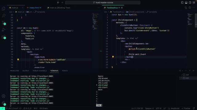Open the OUTPUT panel tab
The height and width of the screenshot is (110, 197).
tap(26, 71)
